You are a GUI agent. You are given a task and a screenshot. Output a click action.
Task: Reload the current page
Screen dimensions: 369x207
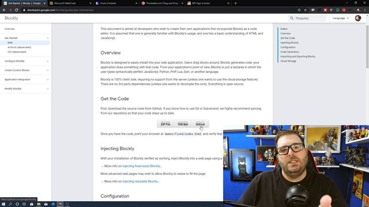17,10
